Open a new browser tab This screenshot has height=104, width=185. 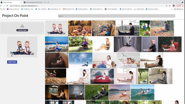(x=48, y=2)
